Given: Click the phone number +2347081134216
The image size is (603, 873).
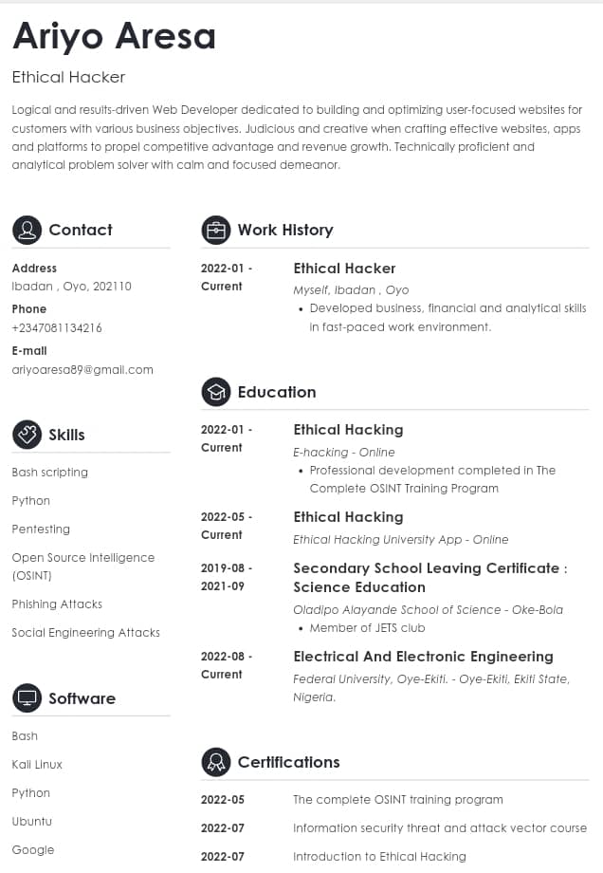Looking at the screenshot, I should (57, 327).
